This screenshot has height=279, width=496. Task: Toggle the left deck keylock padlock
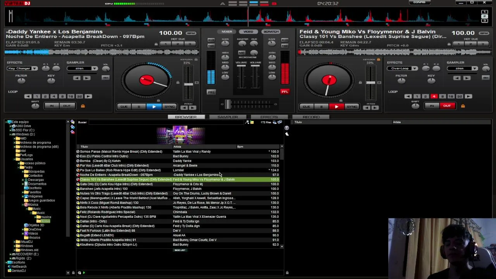(196, 59)
